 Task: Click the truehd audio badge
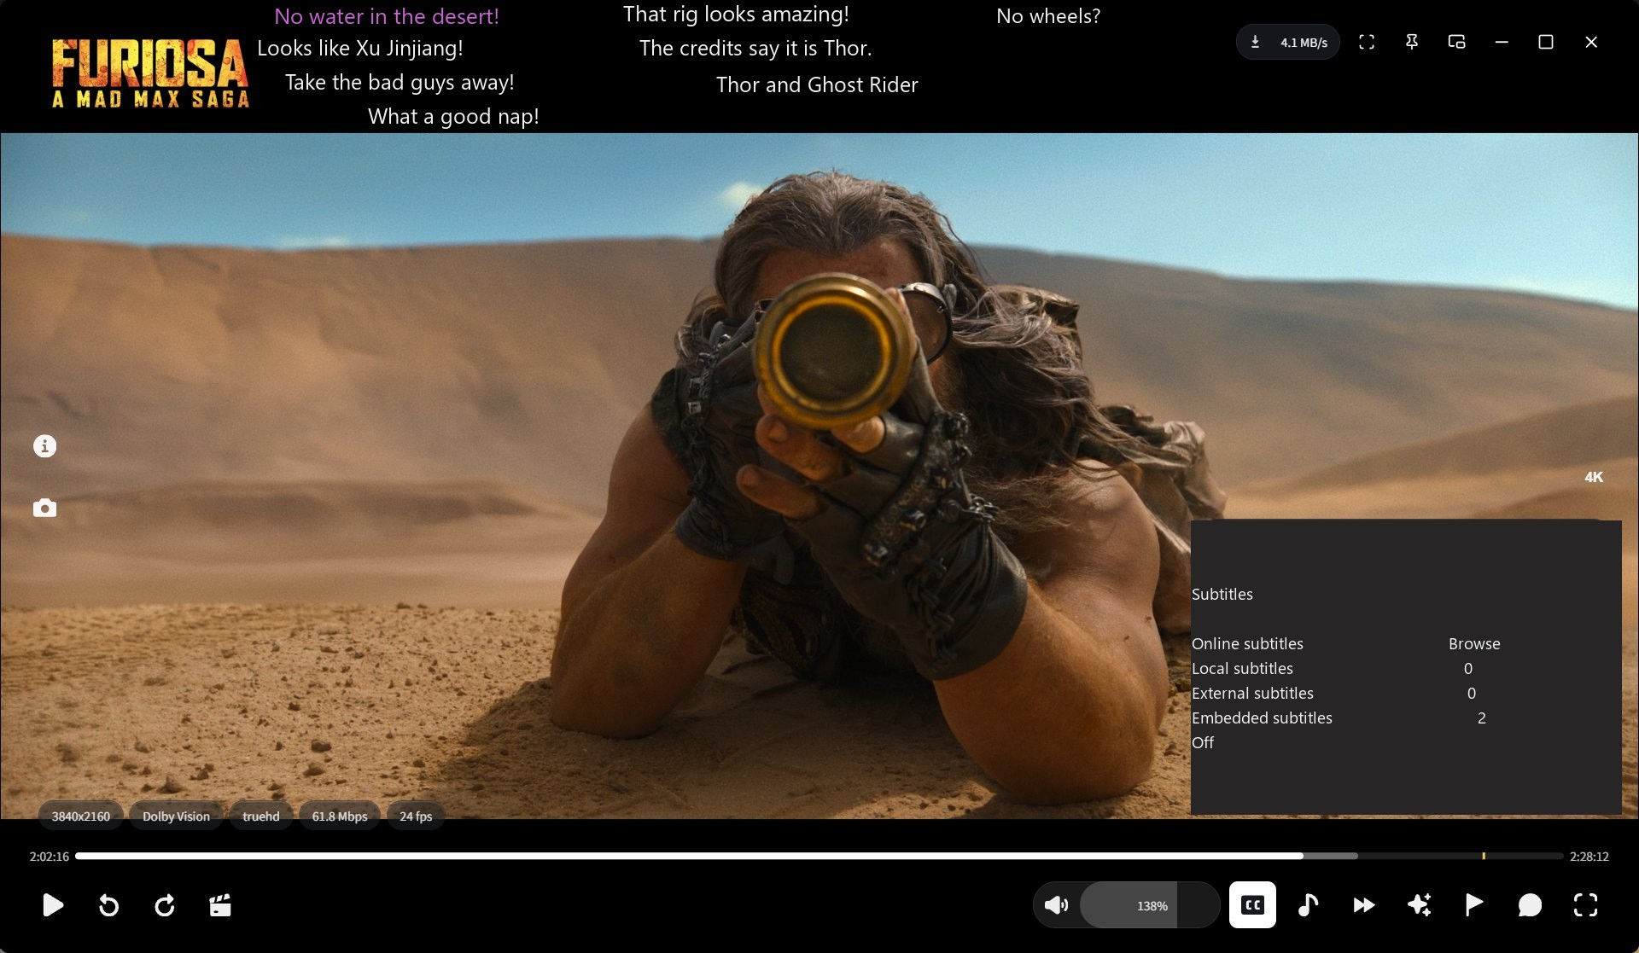tap(261, 816)
